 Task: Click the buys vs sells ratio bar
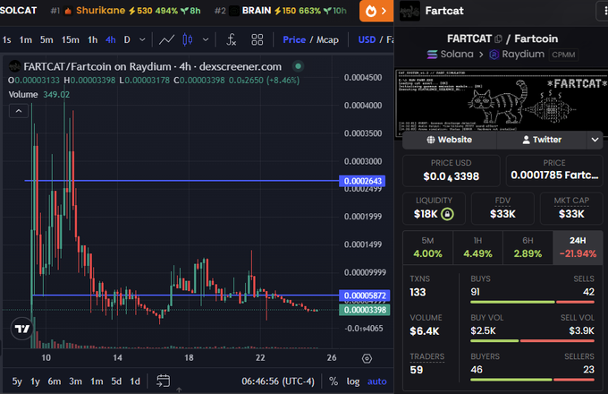(532, 302)
